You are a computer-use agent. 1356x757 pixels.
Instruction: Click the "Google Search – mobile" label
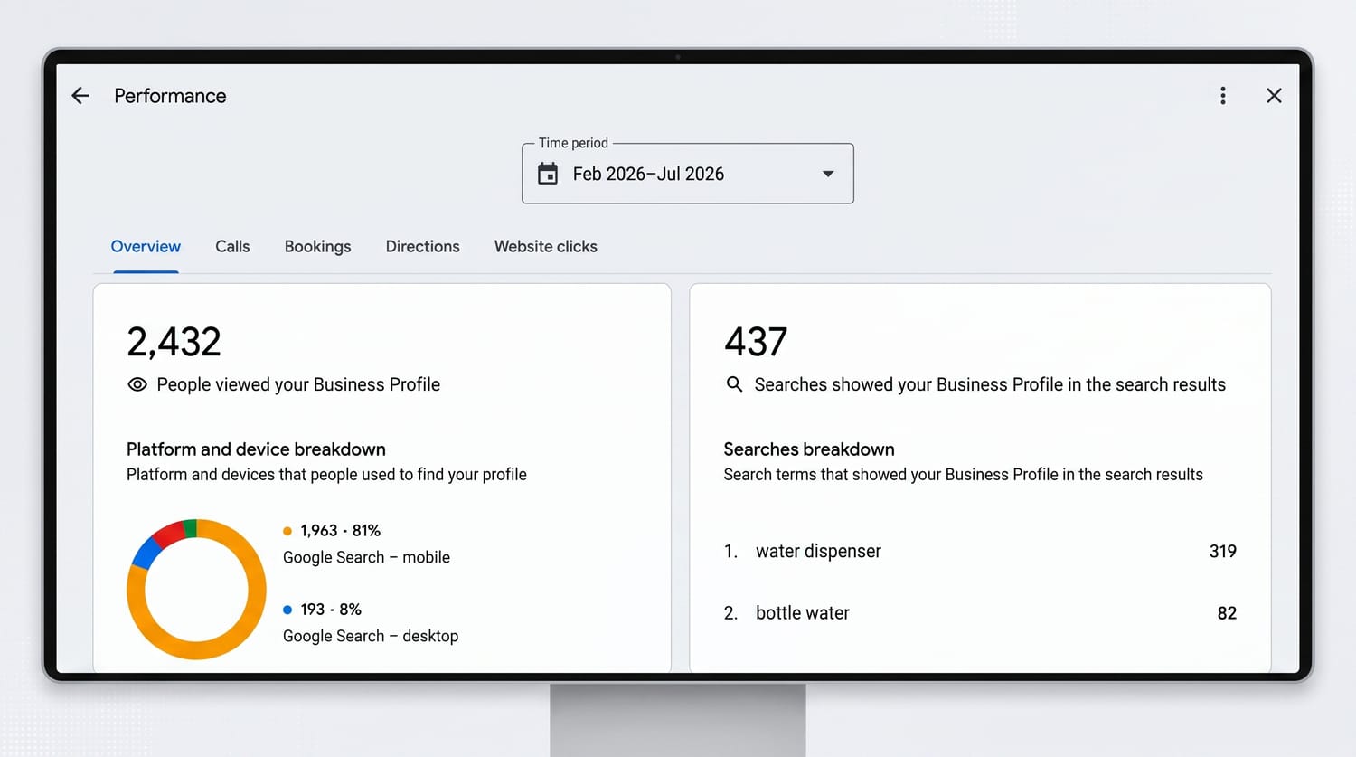coord(366,557)
